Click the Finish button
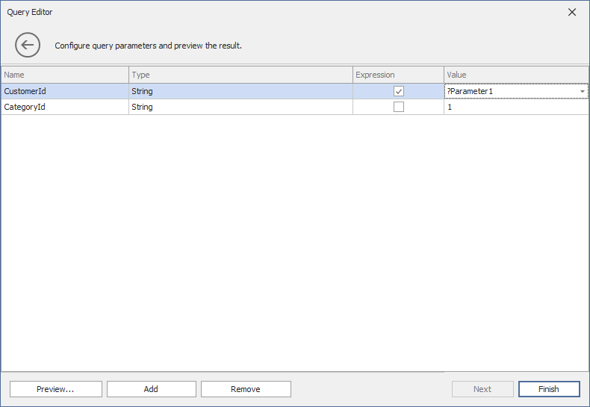590x407 pixels. [x=548, y=389]
